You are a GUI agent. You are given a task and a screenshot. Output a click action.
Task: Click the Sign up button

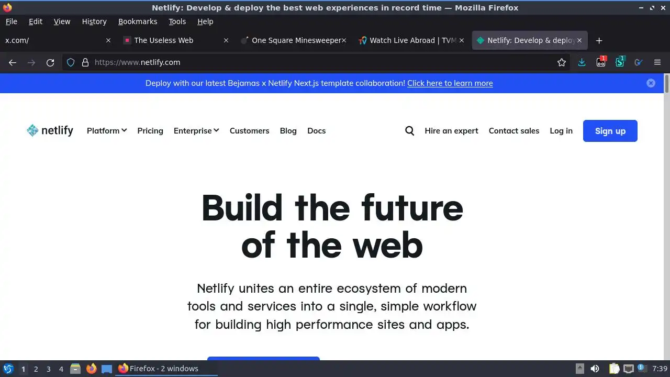pos(610,131)
